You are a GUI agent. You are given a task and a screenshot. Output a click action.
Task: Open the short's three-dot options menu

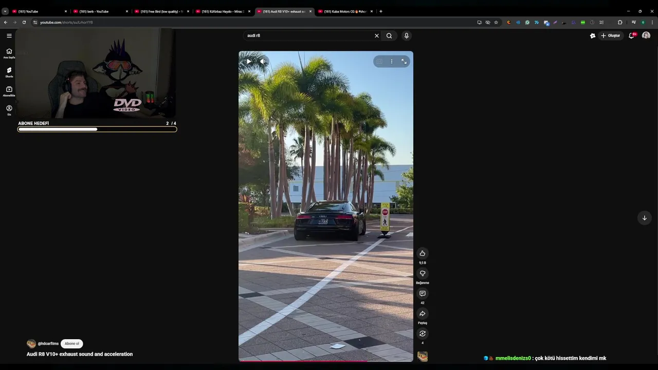(x=392, y=62)
